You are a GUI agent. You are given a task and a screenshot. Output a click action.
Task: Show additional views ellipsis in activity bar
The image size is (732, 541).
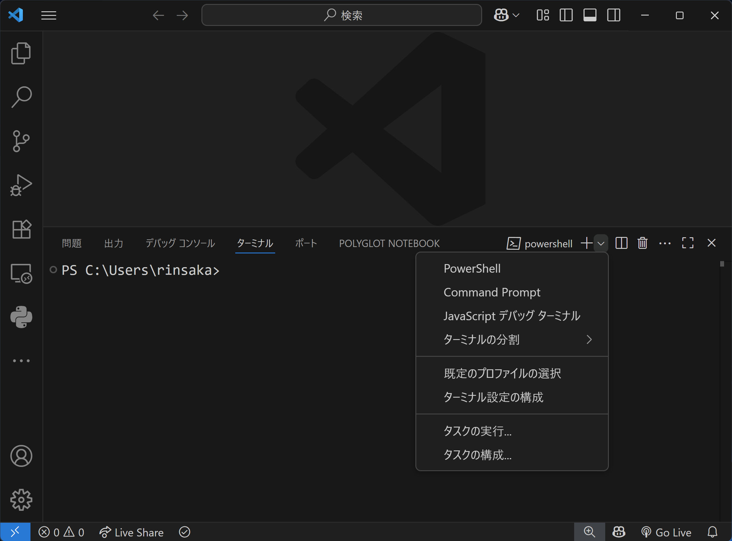(21, 360)
